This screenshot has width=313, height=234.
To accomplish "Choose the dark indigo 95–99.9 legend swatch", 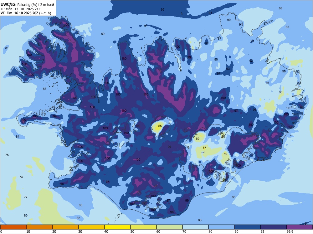I will click(x=274, y=227).
